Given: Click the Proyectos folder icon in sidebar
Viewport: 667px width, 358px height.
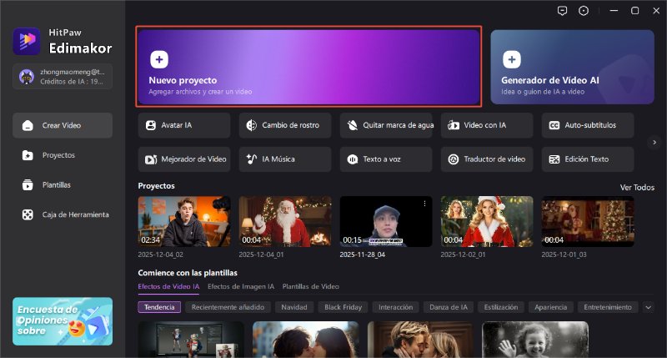Looking at the screenshot, I should [x=28, y=155].
